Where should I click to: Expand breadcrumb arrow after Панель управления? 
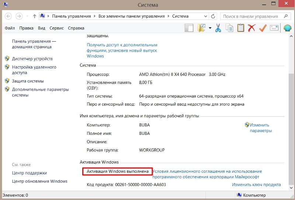95,16
